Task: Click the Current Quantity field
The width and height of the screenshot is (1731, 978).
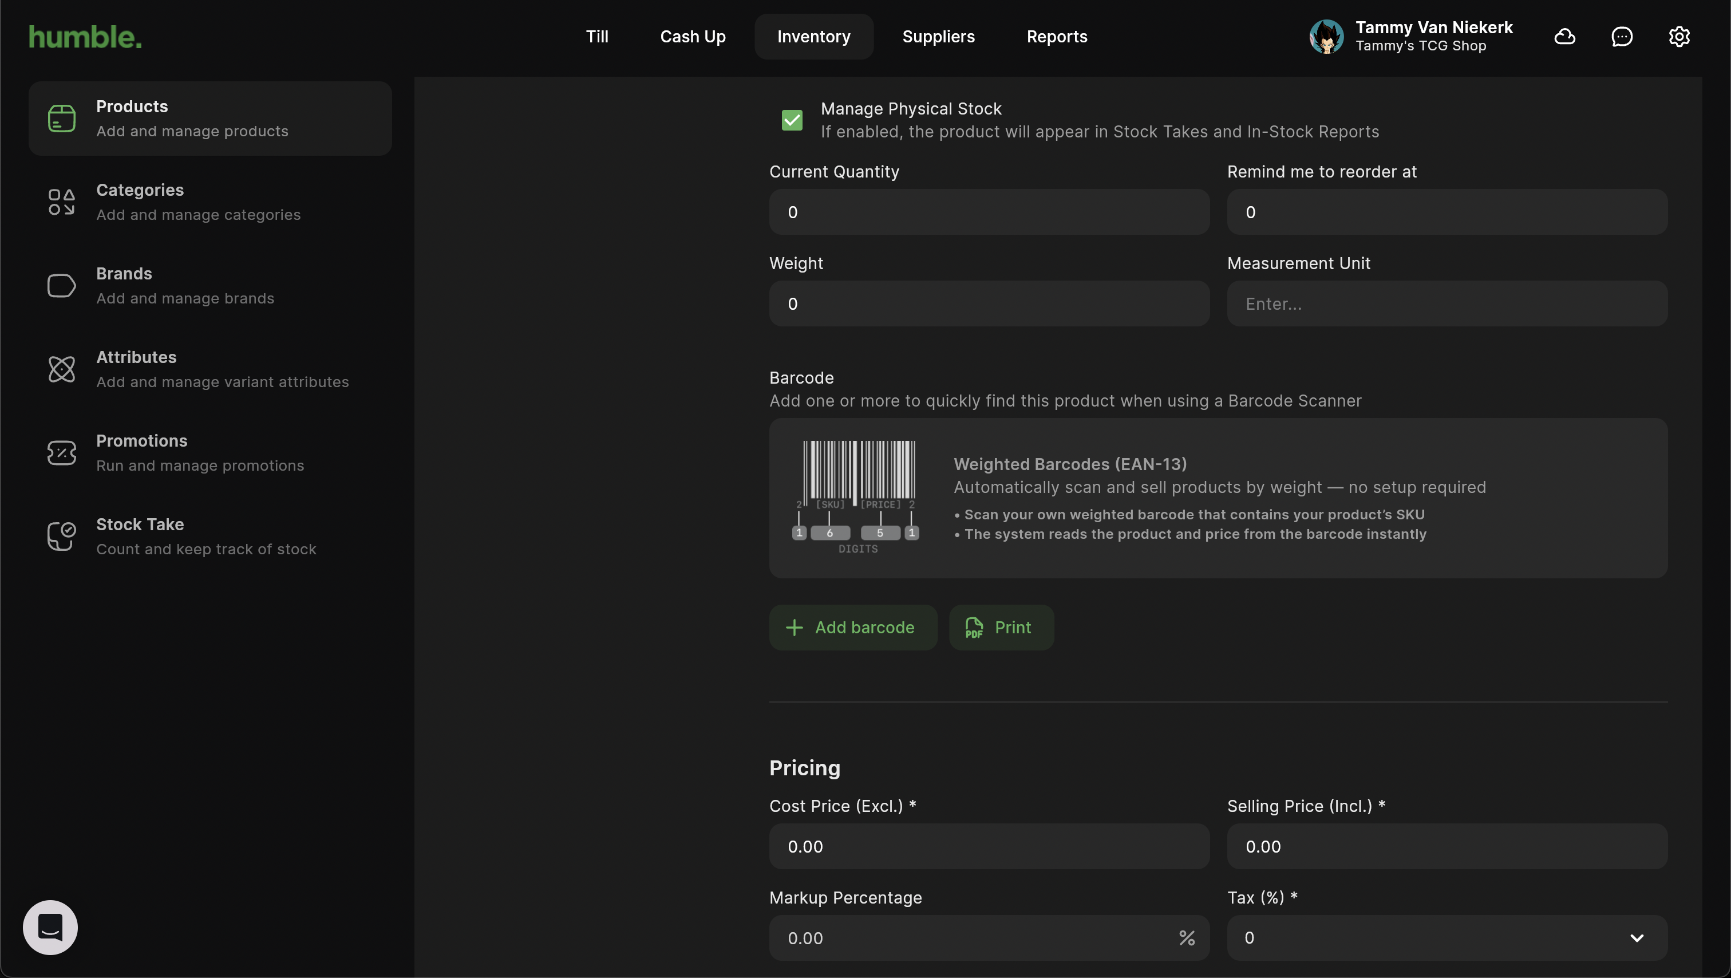Action: 989,212
